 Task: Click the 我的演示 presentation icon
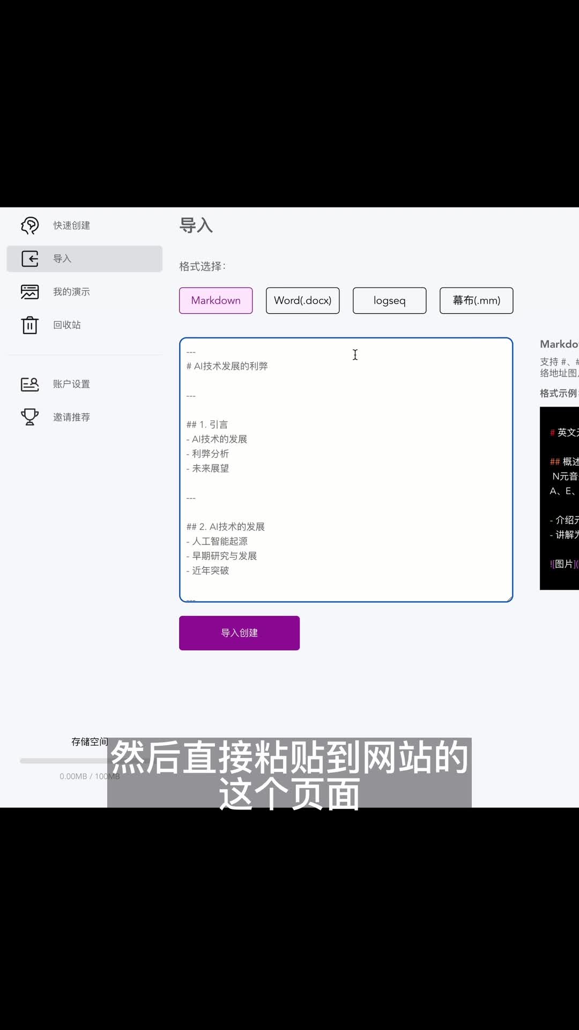[29, 292]
